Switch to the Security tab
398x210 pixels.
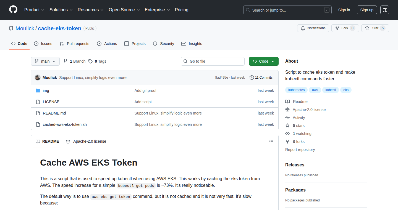(x=164, y=44)
